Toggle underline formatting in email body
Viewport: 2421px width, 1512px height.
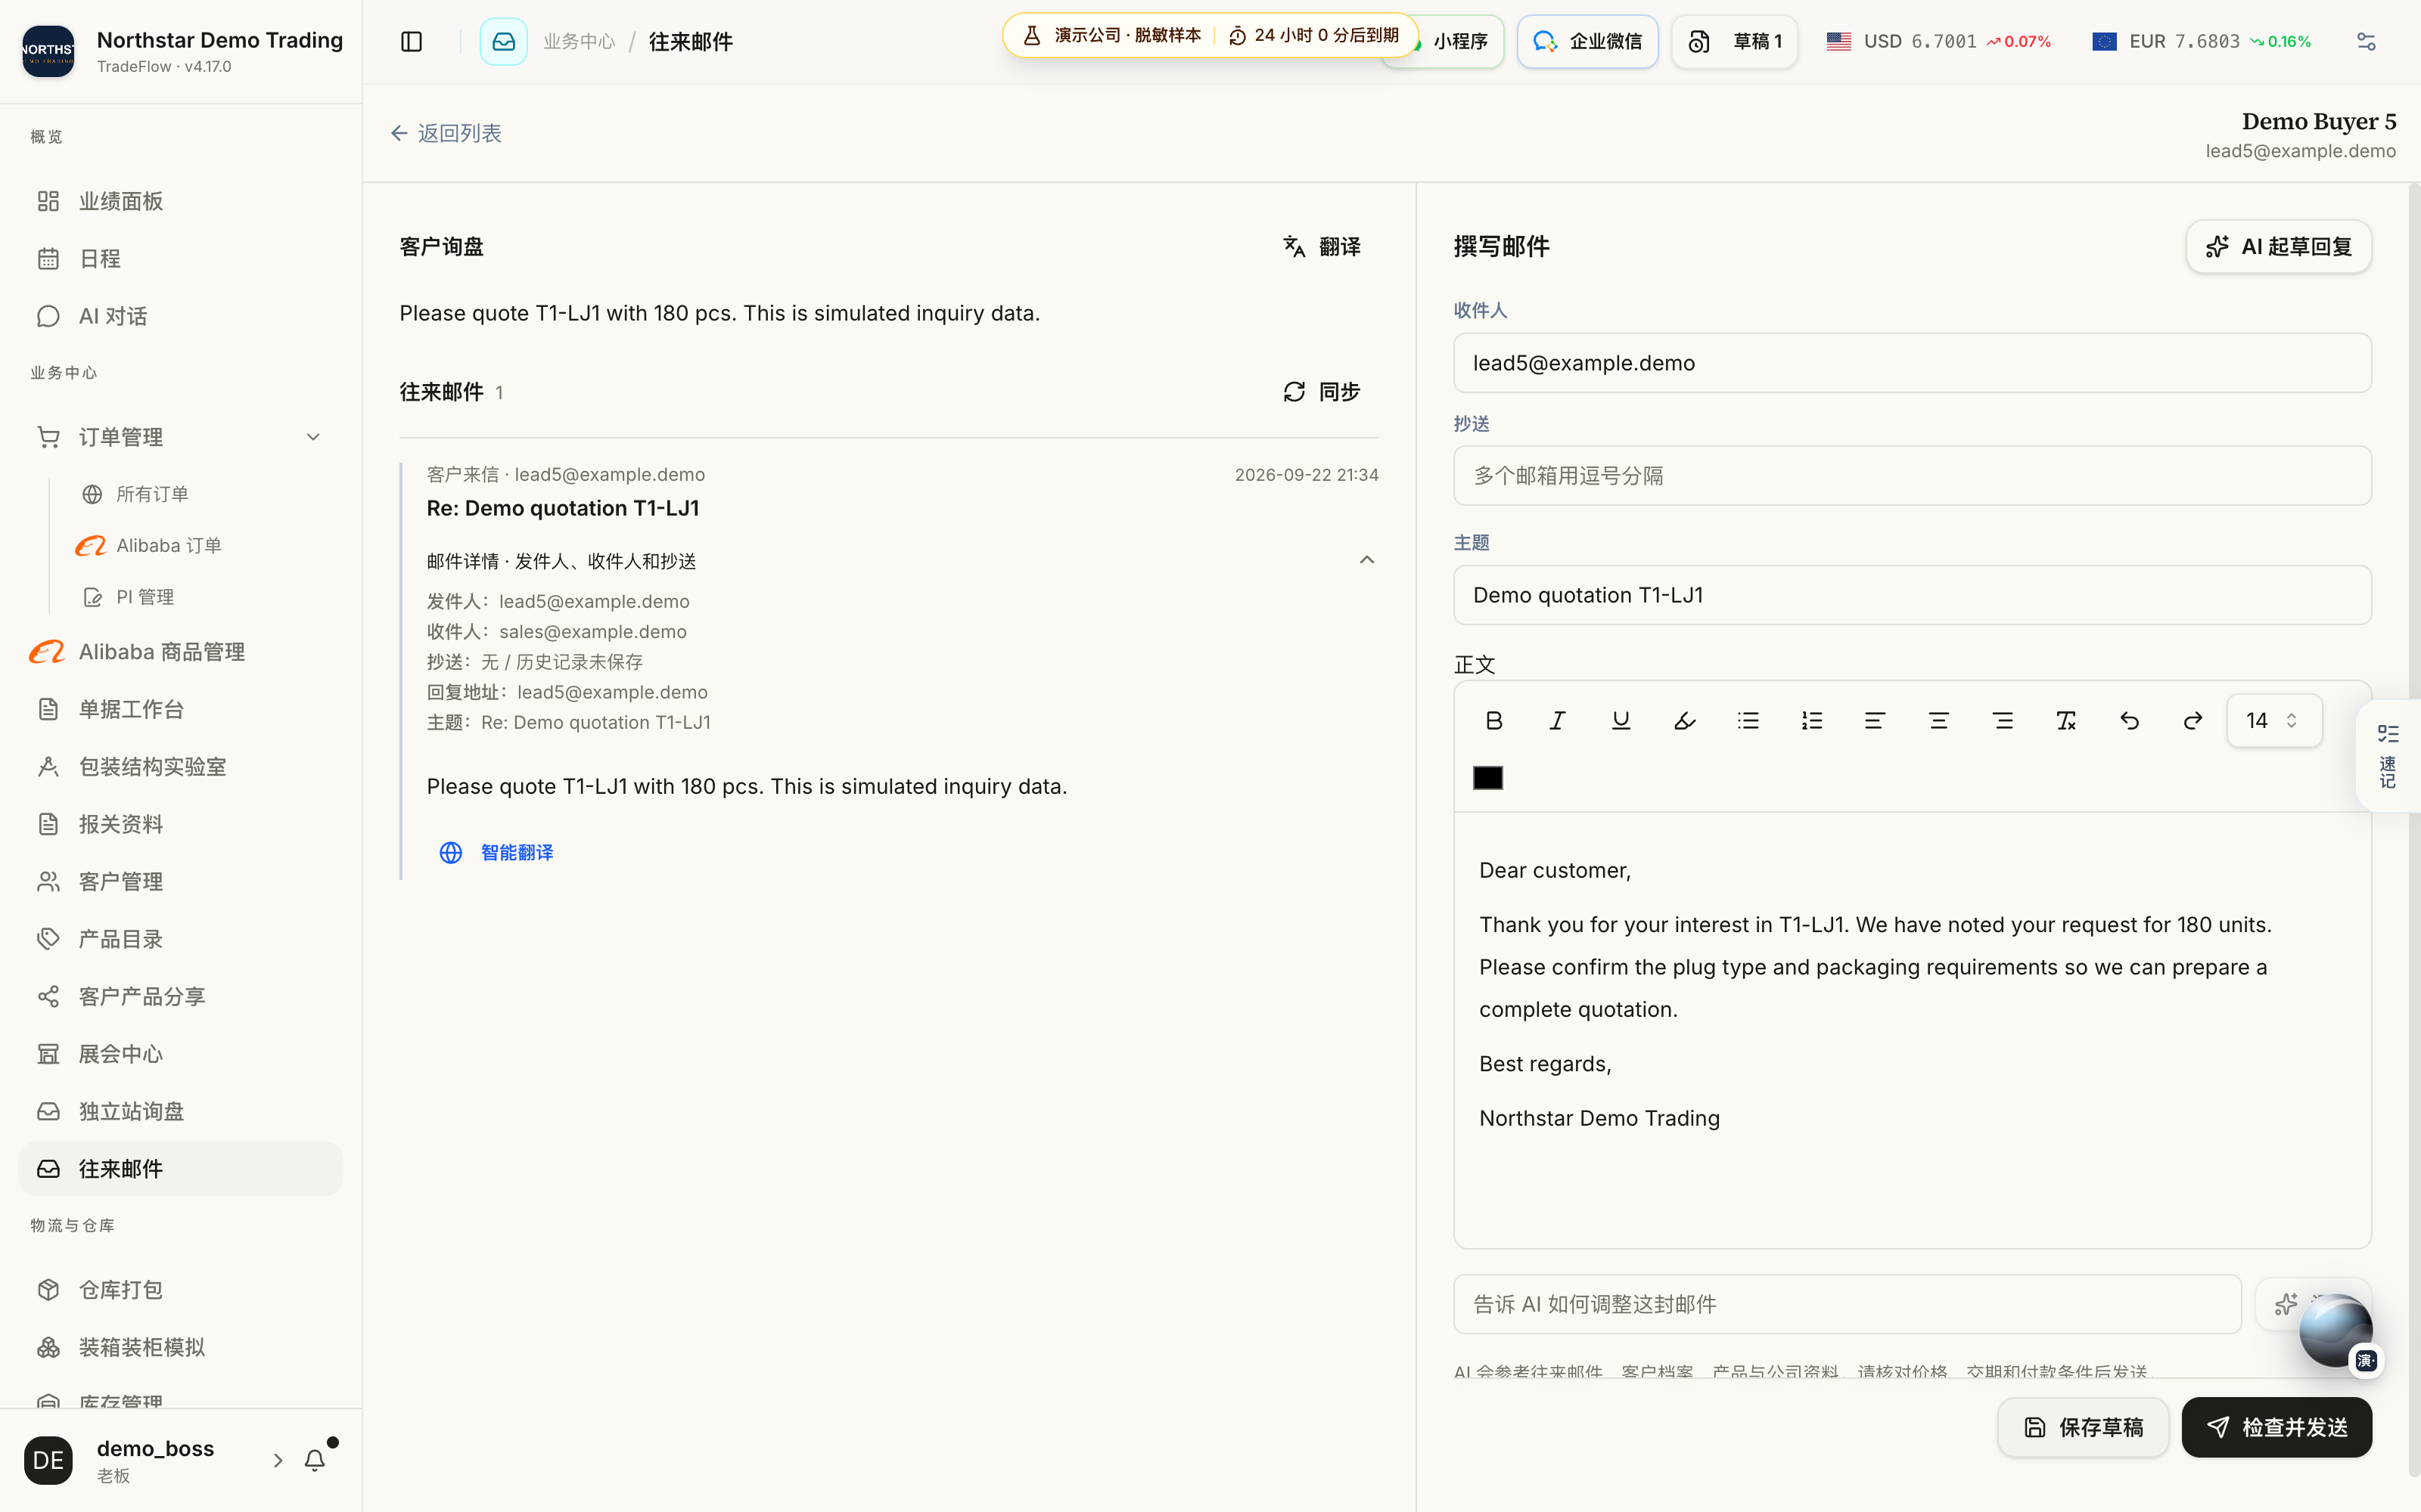1621,721
